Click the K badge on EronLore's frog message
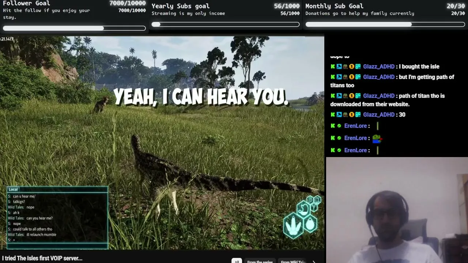468x263 pixels. (x=333, y=138)
